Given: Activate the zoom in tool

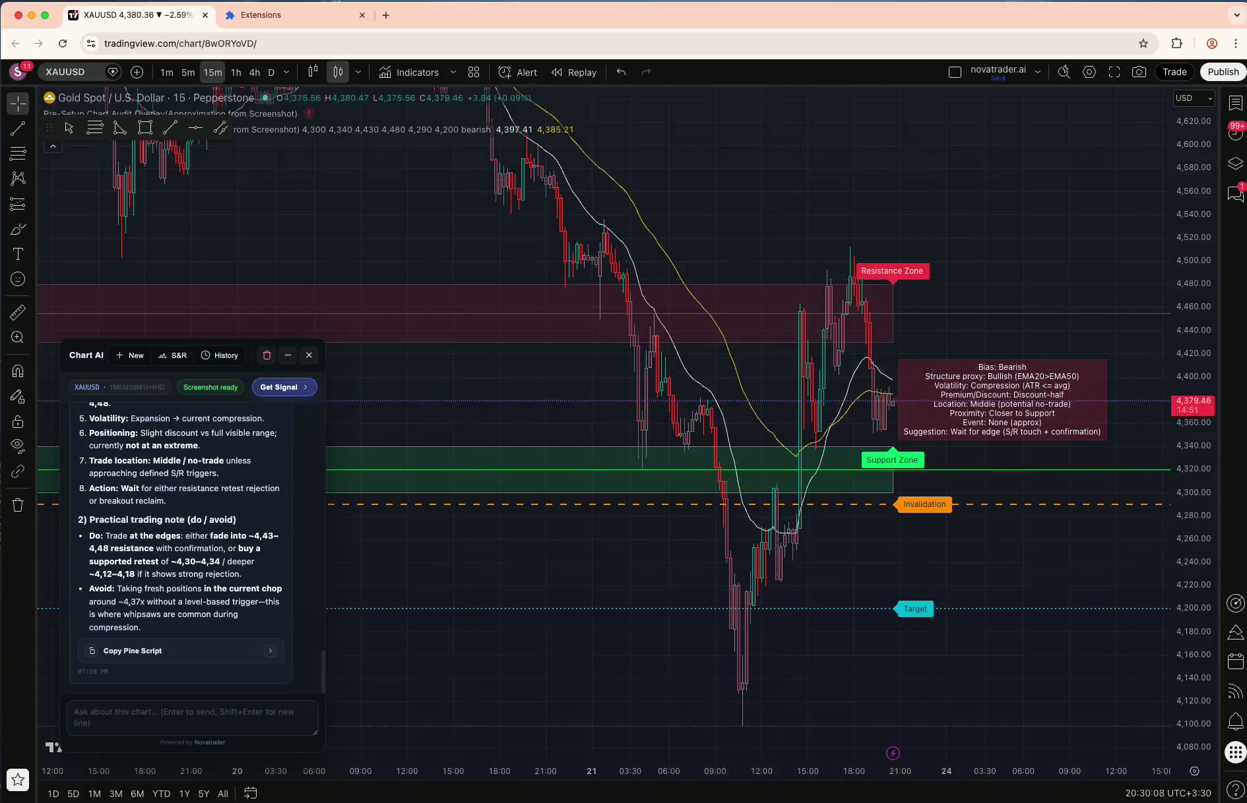Looking at the screenshot, I should tap(18, 338).
